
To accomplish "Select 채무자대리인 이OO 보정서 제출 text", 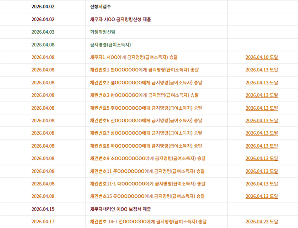I will tap(120, 209).
